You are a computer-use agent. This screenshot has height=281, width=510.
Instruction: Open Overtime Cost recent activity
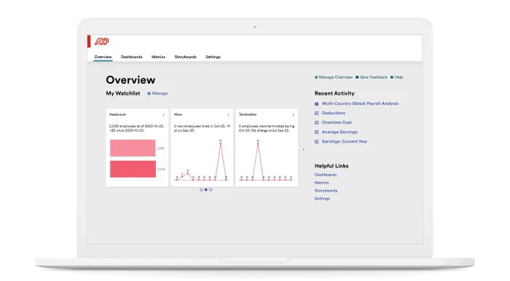337,122
